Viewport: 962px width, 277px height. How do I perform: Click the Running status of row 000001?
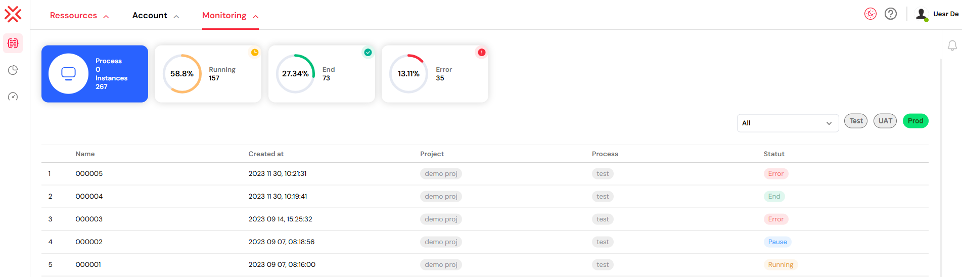pos(781,264)
